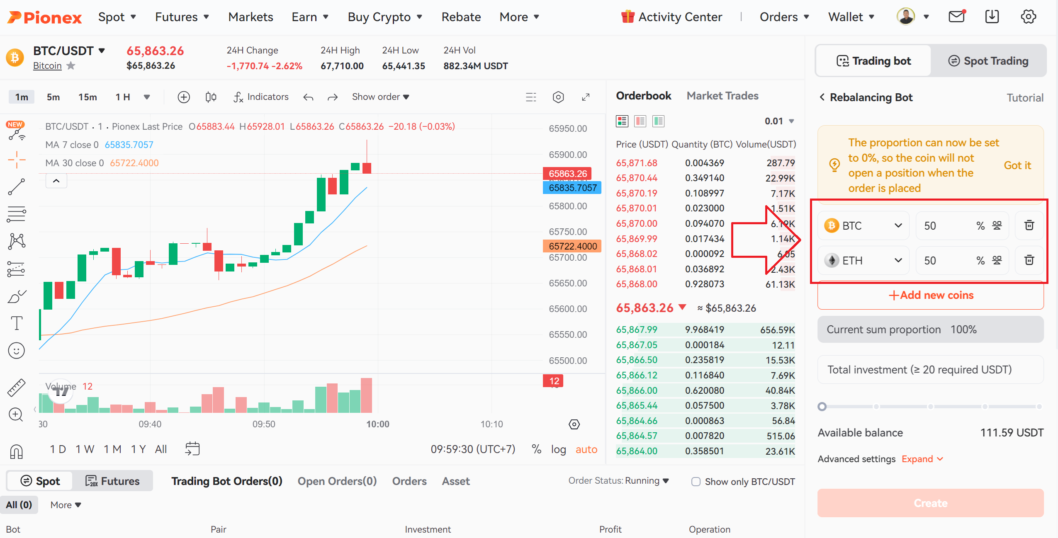
Task: Toggle the magnet mode tool
Action: coord(17,451)
